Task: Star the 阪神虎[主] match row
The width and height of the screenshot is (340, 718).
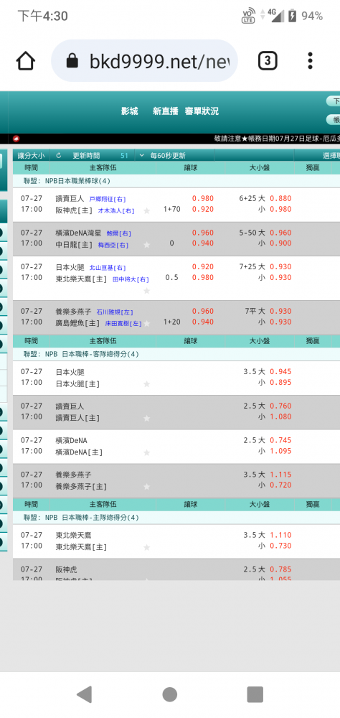Action: click(x=146, y=211)
